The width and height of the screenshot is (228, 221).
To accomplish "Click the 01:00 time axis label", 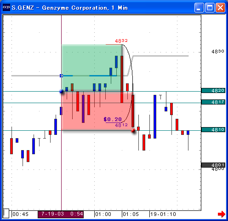I will [103, 214].
